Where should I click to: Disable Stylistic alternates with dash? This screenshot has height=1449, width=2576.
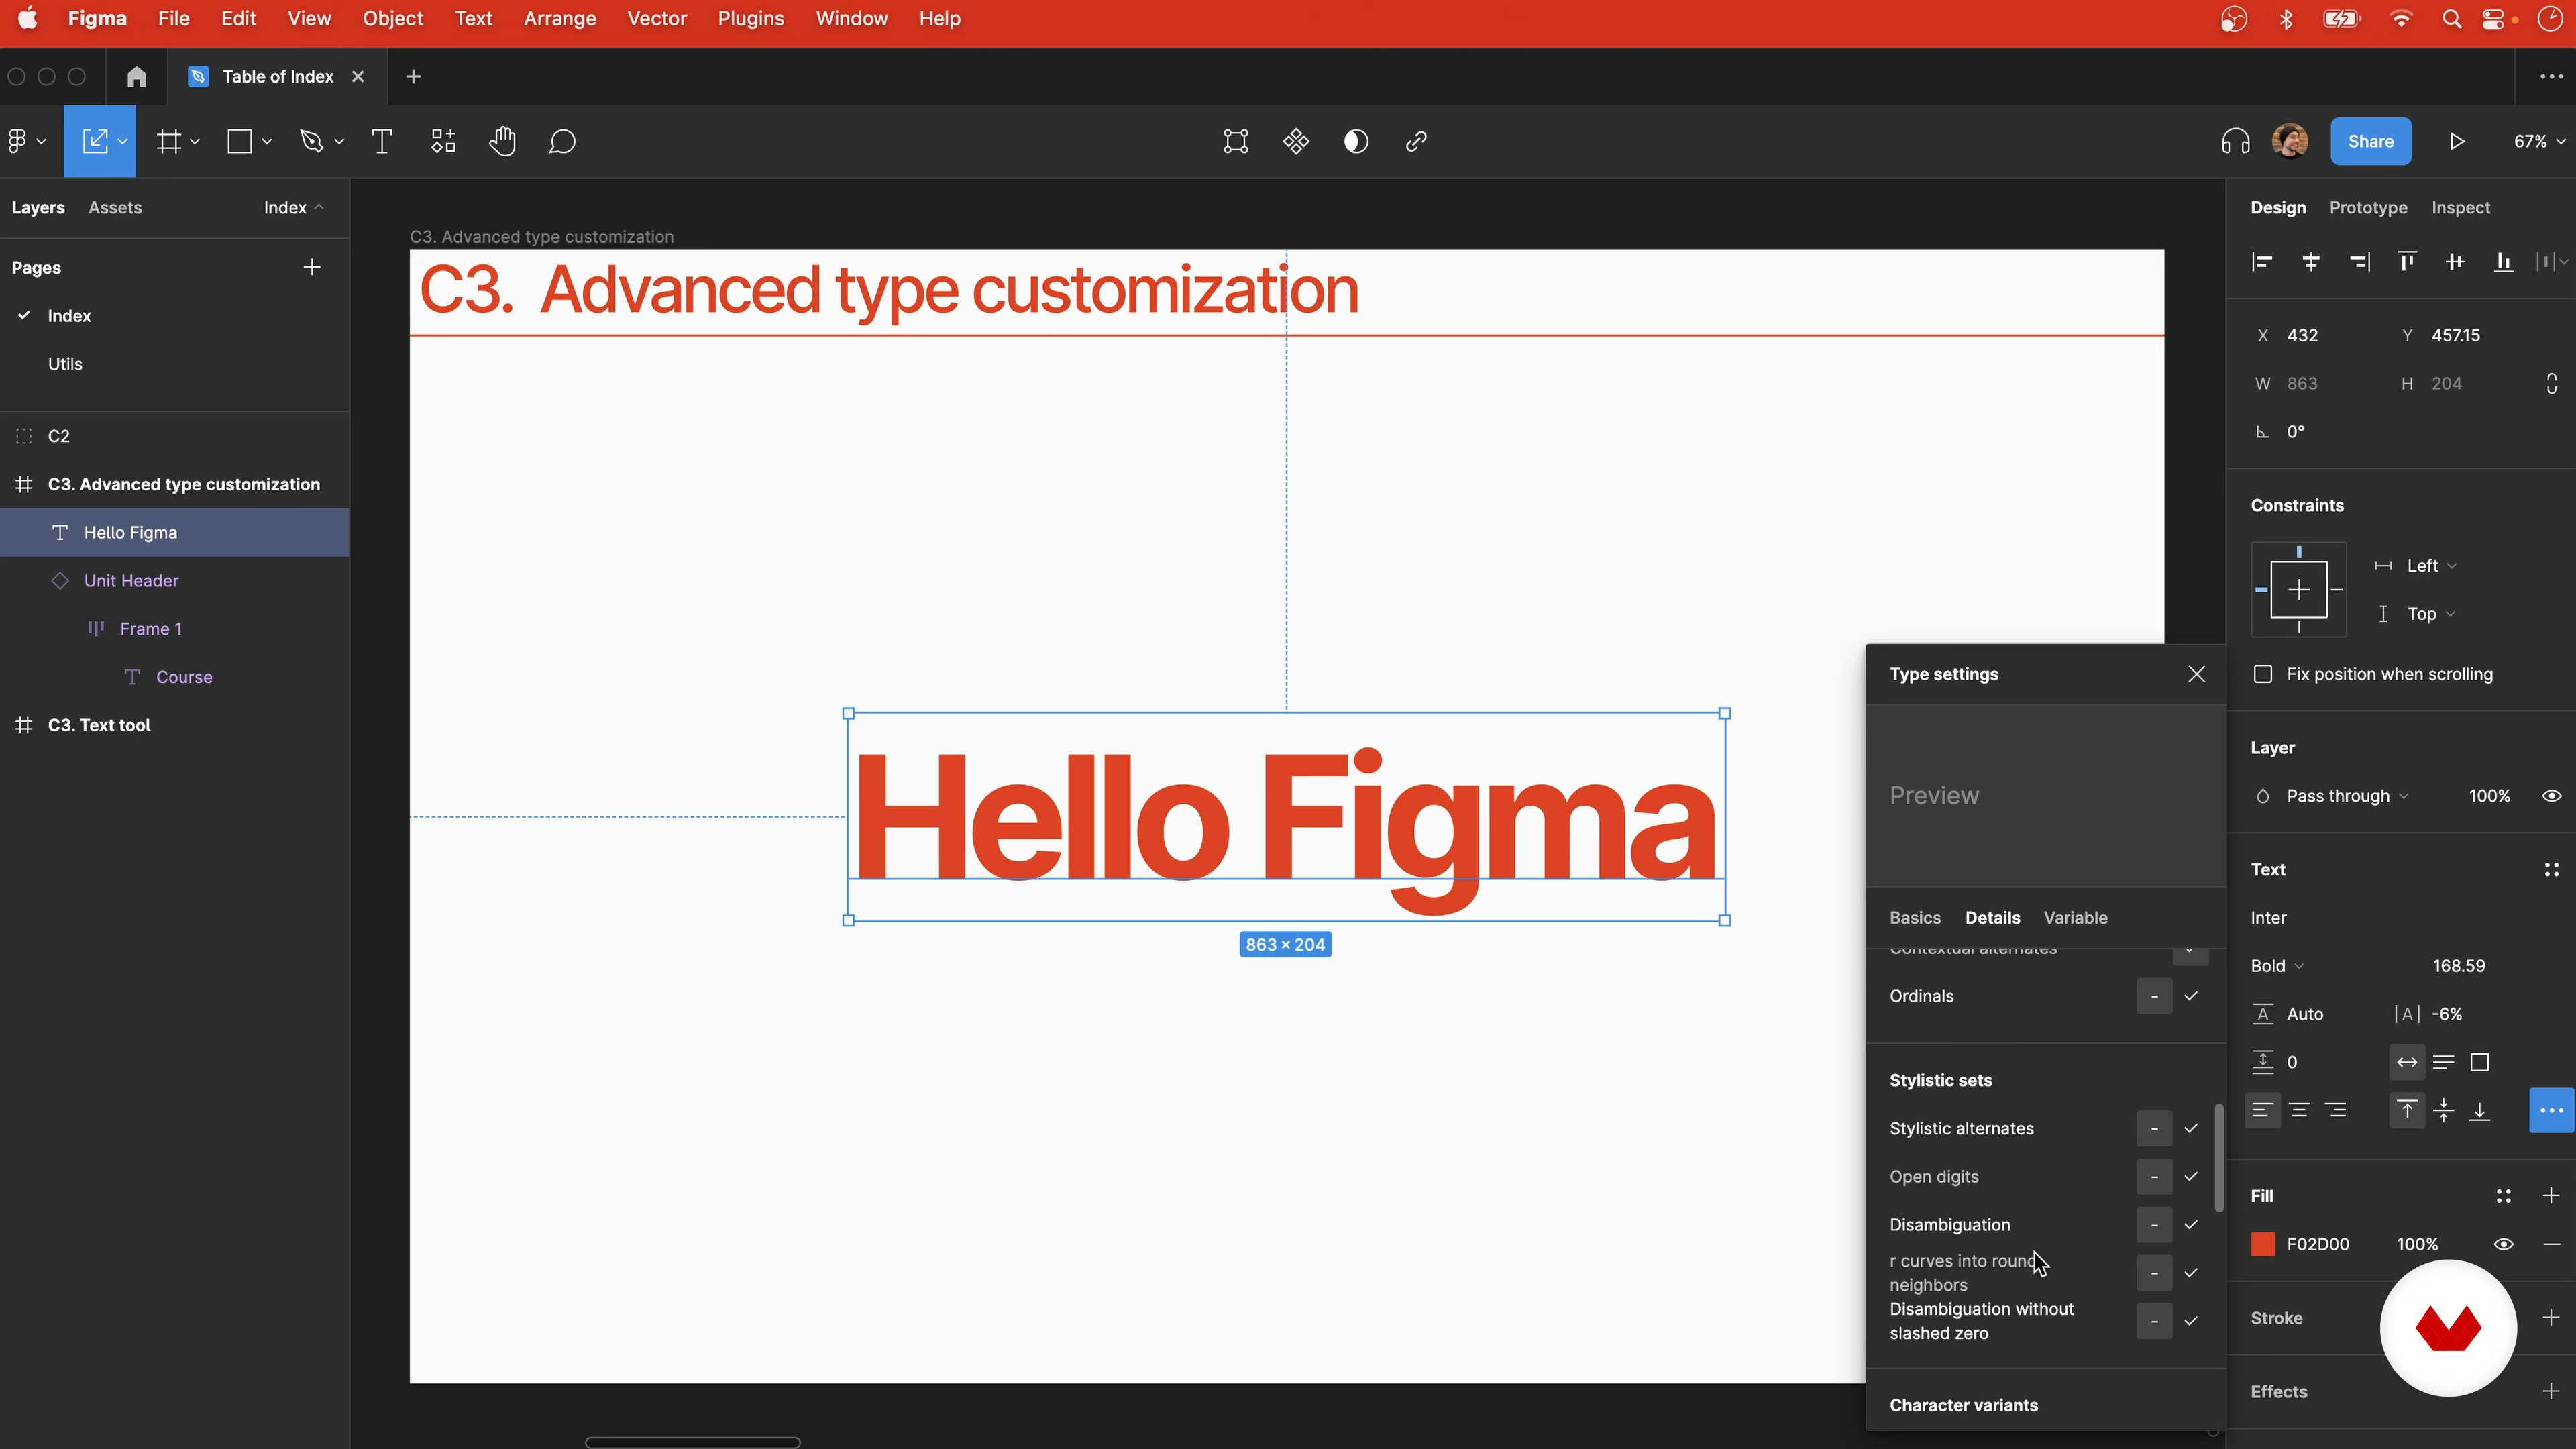(x=2155, y=1129)
